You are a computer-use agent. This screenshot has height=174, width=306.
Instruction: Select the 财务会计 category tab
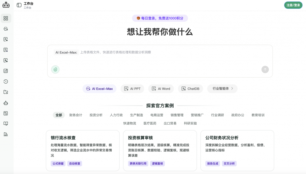tap(76, 115)
